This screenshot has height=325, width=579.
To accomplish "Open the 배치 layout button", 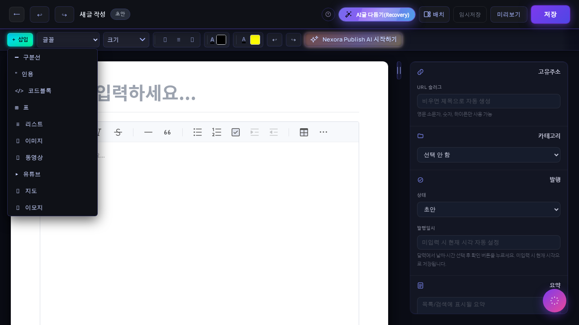I will click(x=434, y=14).
